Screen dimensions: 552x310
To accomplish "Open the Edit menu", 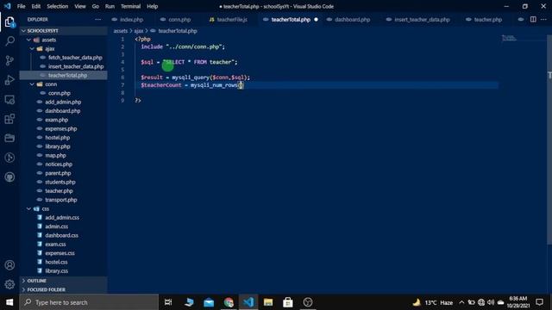I will pyautogui.click(x=36, y=6).
